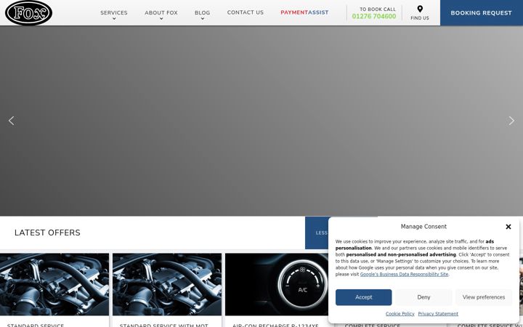Image resolution: width=523 pixels, height=327 pixels.
Task: Click the To Book Call label
Action: pyautogui.click(x=378, y=9)
